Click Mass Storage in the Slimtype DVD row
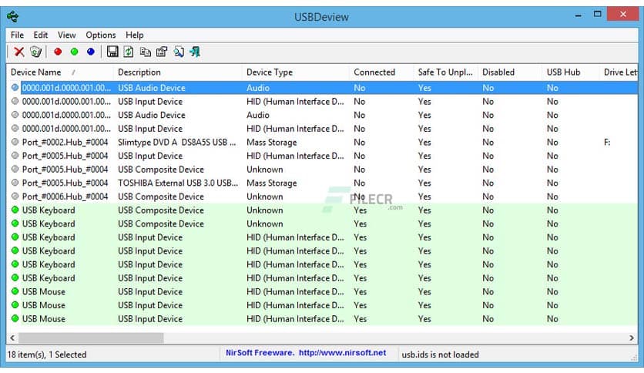The height and width of the screenshot is (373, 644). 271,143
